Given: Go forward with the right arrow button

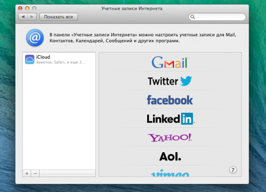Looking at the screenshot, I should pos(32,17).
